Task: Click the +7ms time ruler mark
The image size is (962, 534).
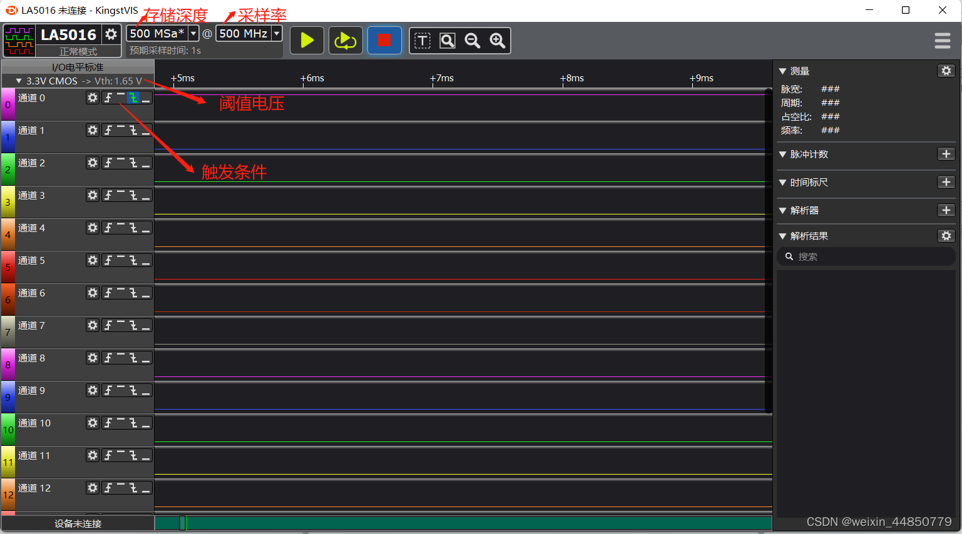Action: tap(442, 78)
